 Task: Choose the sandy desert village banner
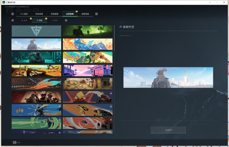tap(87, 84)
